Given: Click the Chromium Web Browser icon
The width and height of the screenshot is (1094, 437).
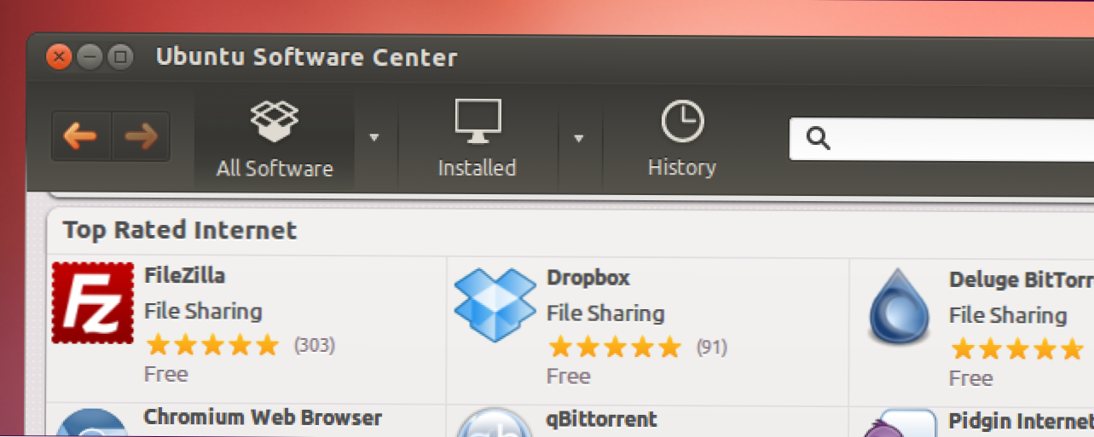Looking at the screenshot, I should click(93, 423).
